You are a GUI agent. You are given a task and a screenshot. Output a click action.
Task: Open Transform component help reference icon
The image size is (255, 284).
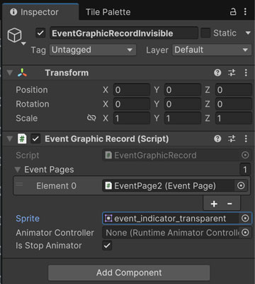pyautogui.click(x=217, y=72)
